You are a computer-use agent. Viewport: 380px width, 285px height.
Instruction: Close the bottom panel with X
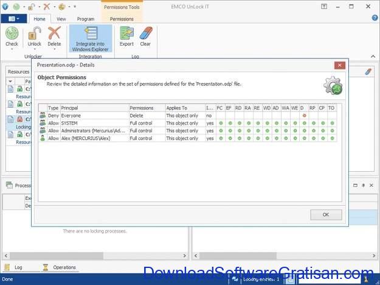pos(371,185)
